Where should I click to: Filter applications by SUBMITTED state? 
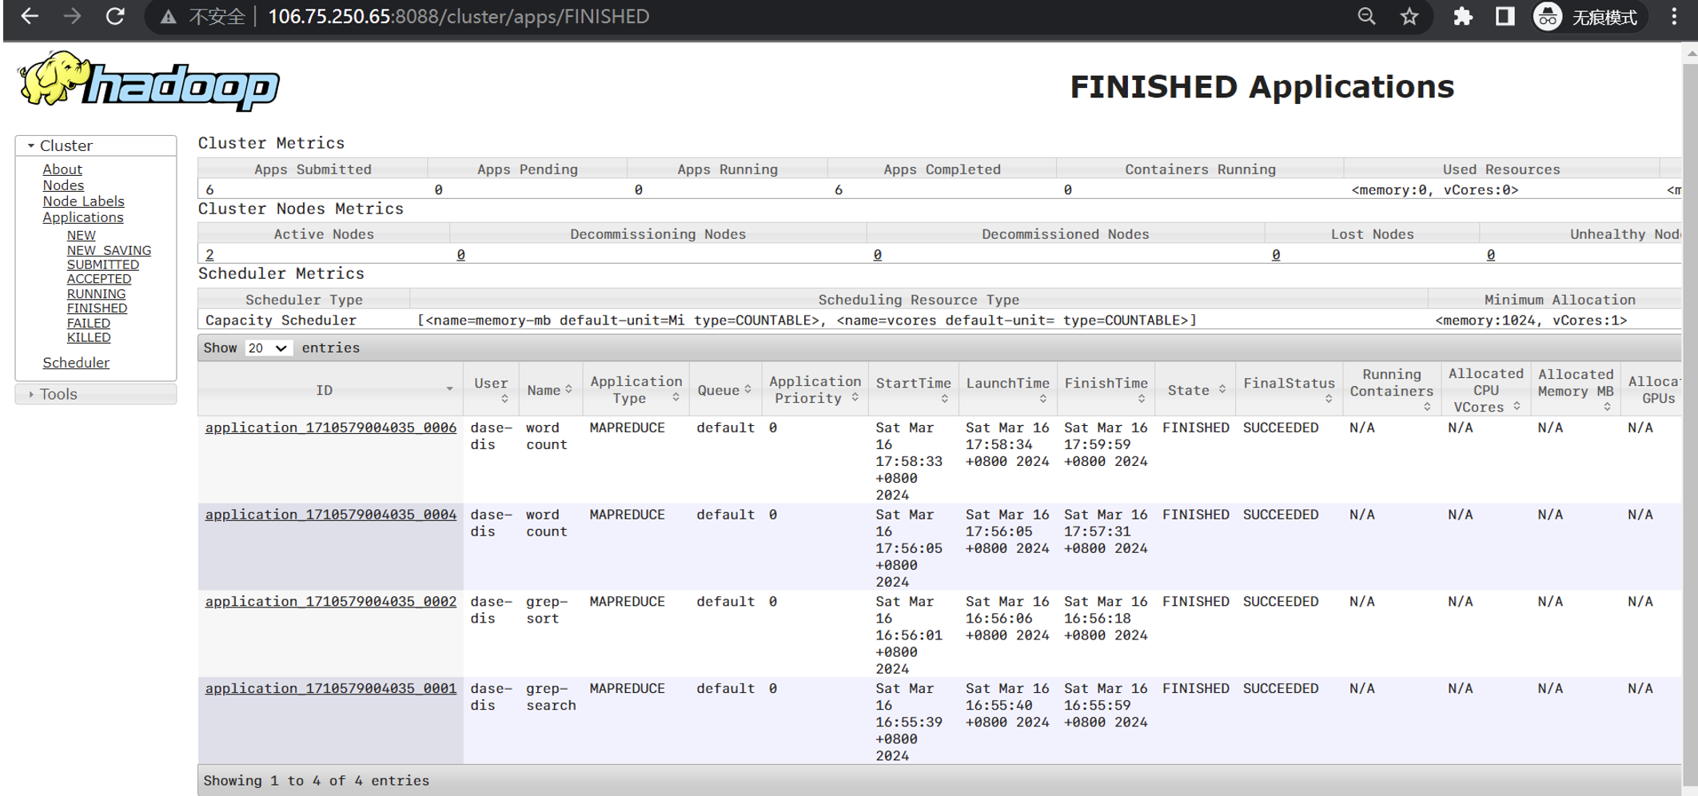coord(102,265)
